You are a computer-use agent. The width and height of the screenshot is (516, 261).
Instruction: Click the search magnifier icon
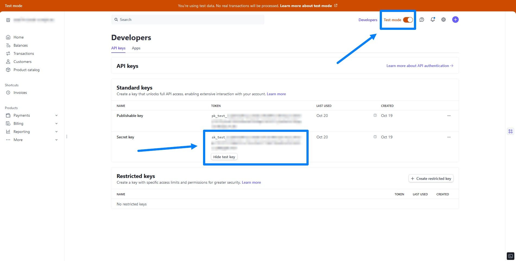(x=116, y=20)
